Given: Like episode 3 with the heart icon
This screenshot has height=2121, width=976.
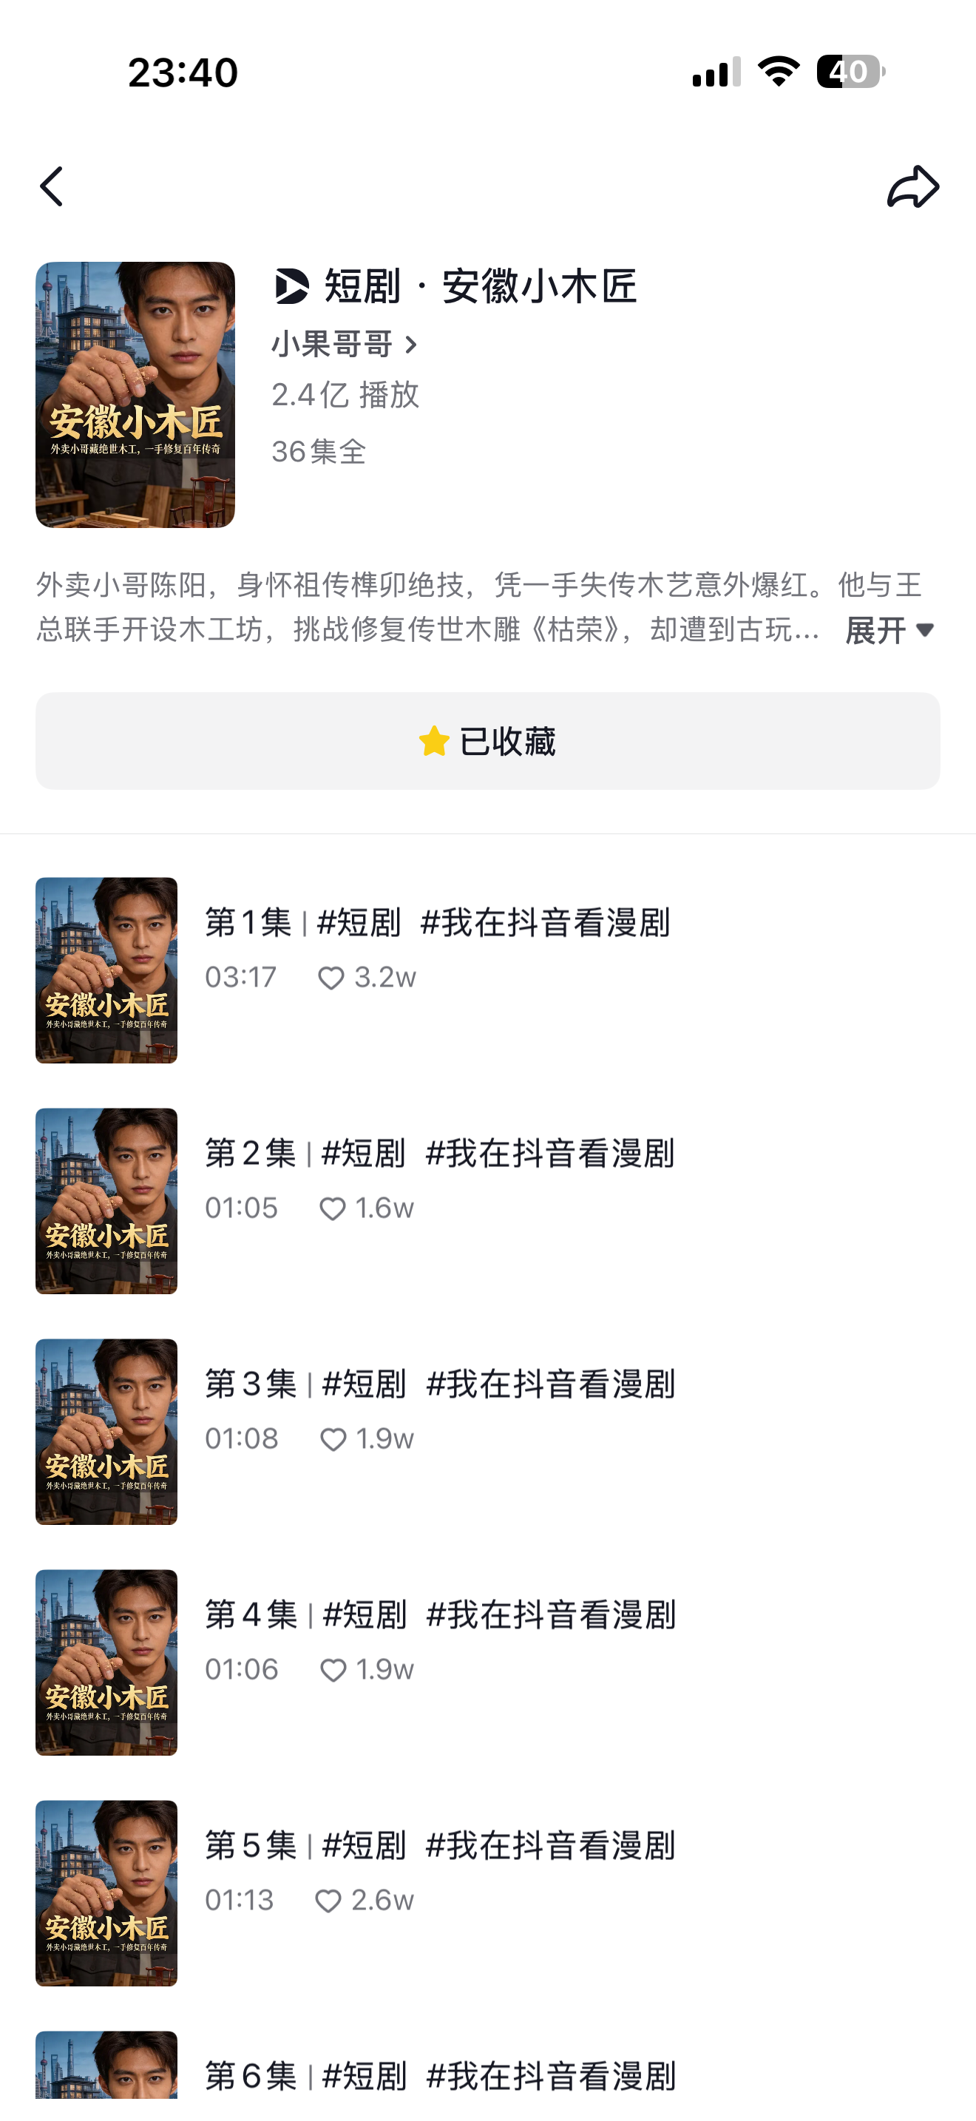Looking at the screenshot, I should (333, 1439).
